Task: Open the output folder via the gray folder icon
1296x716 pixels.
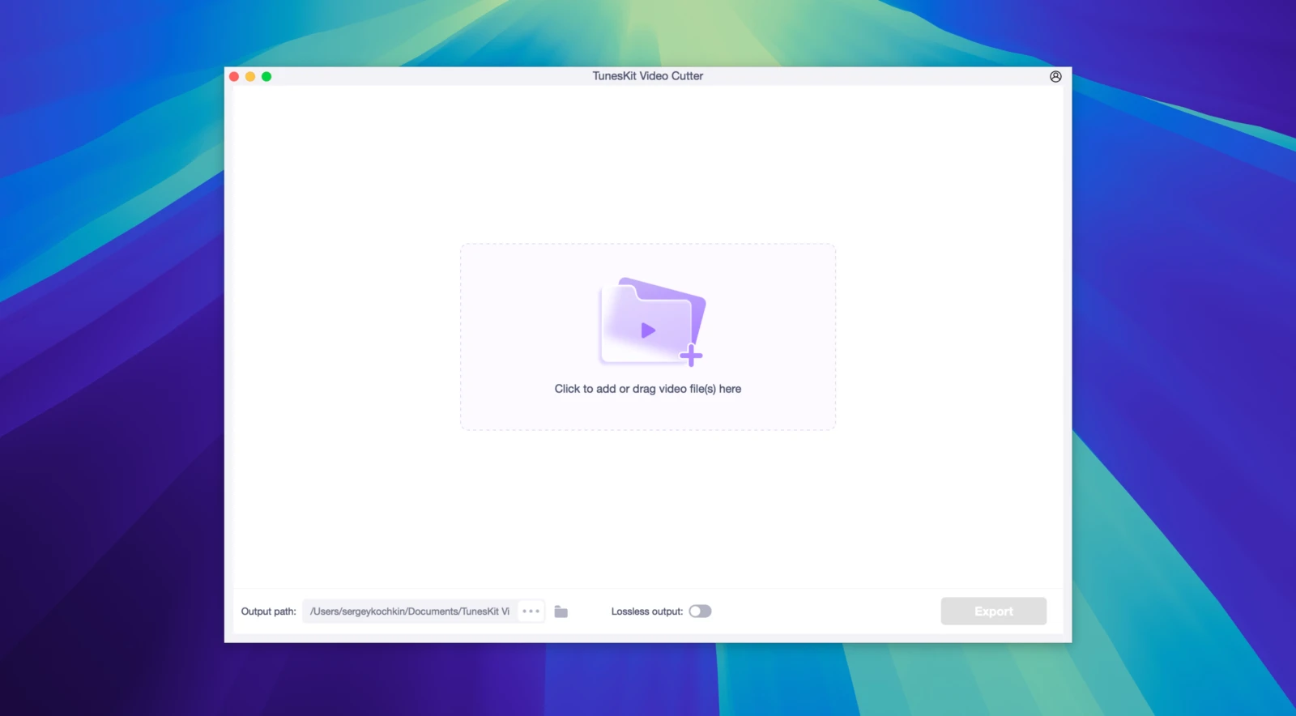Action: [561, 612]
